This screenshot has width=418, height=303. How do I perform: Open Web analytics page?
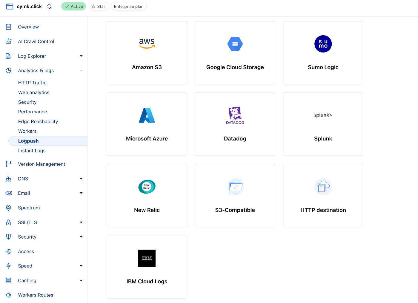pos(34,92)
